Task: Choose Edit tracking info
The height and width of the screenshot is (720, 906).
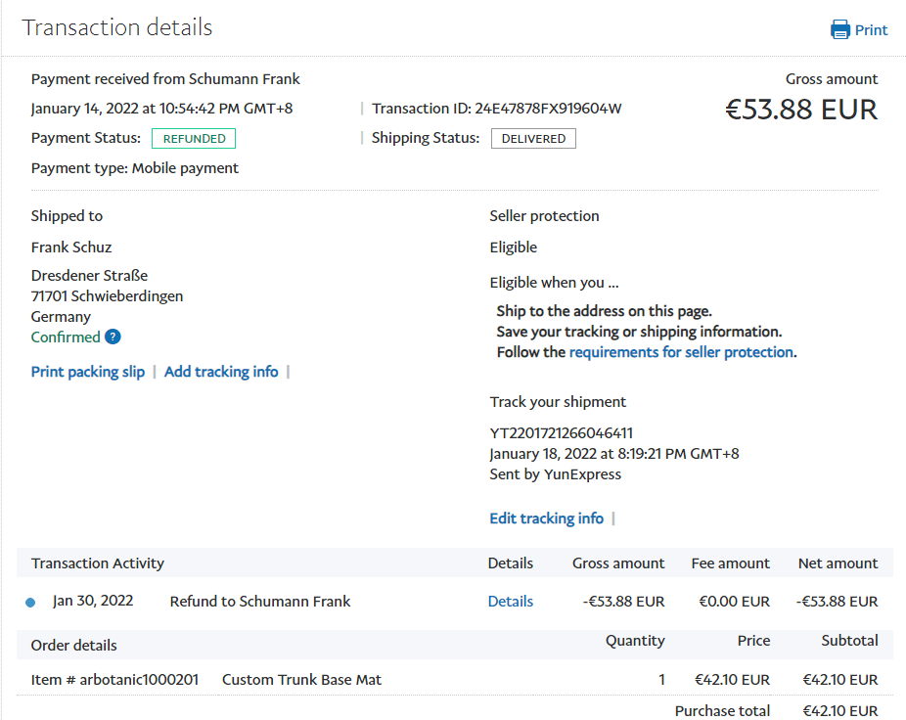Action: [546, 518]
